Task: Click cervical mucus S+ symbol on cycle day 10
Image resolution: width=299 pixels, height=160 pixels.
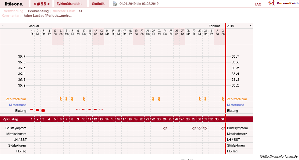Action: 84,99
